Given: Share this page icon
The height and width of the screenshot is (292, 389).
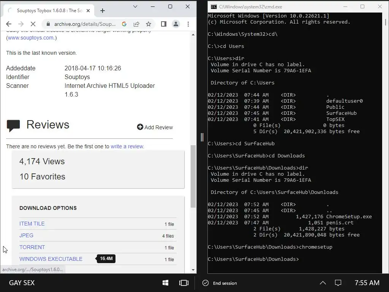Looking at the screenshot, I should pos(136,24).
